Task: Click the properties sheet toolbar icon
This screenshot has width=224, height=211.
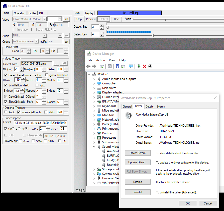Action: pyautogui.click(x=109, y=66)
